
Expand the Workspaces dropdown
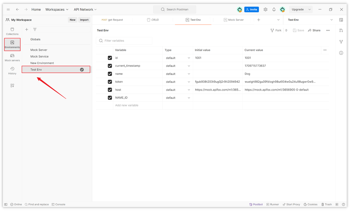click(57, 9)
